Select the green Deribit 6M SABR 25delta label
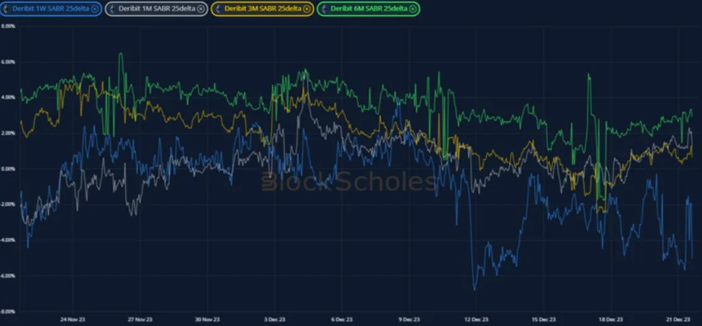Screen dimensions: 702x326 tap(369, 9)
